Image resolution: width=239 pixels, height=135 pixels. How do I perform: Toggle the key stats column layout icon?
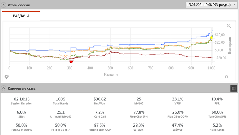[234, 88]
